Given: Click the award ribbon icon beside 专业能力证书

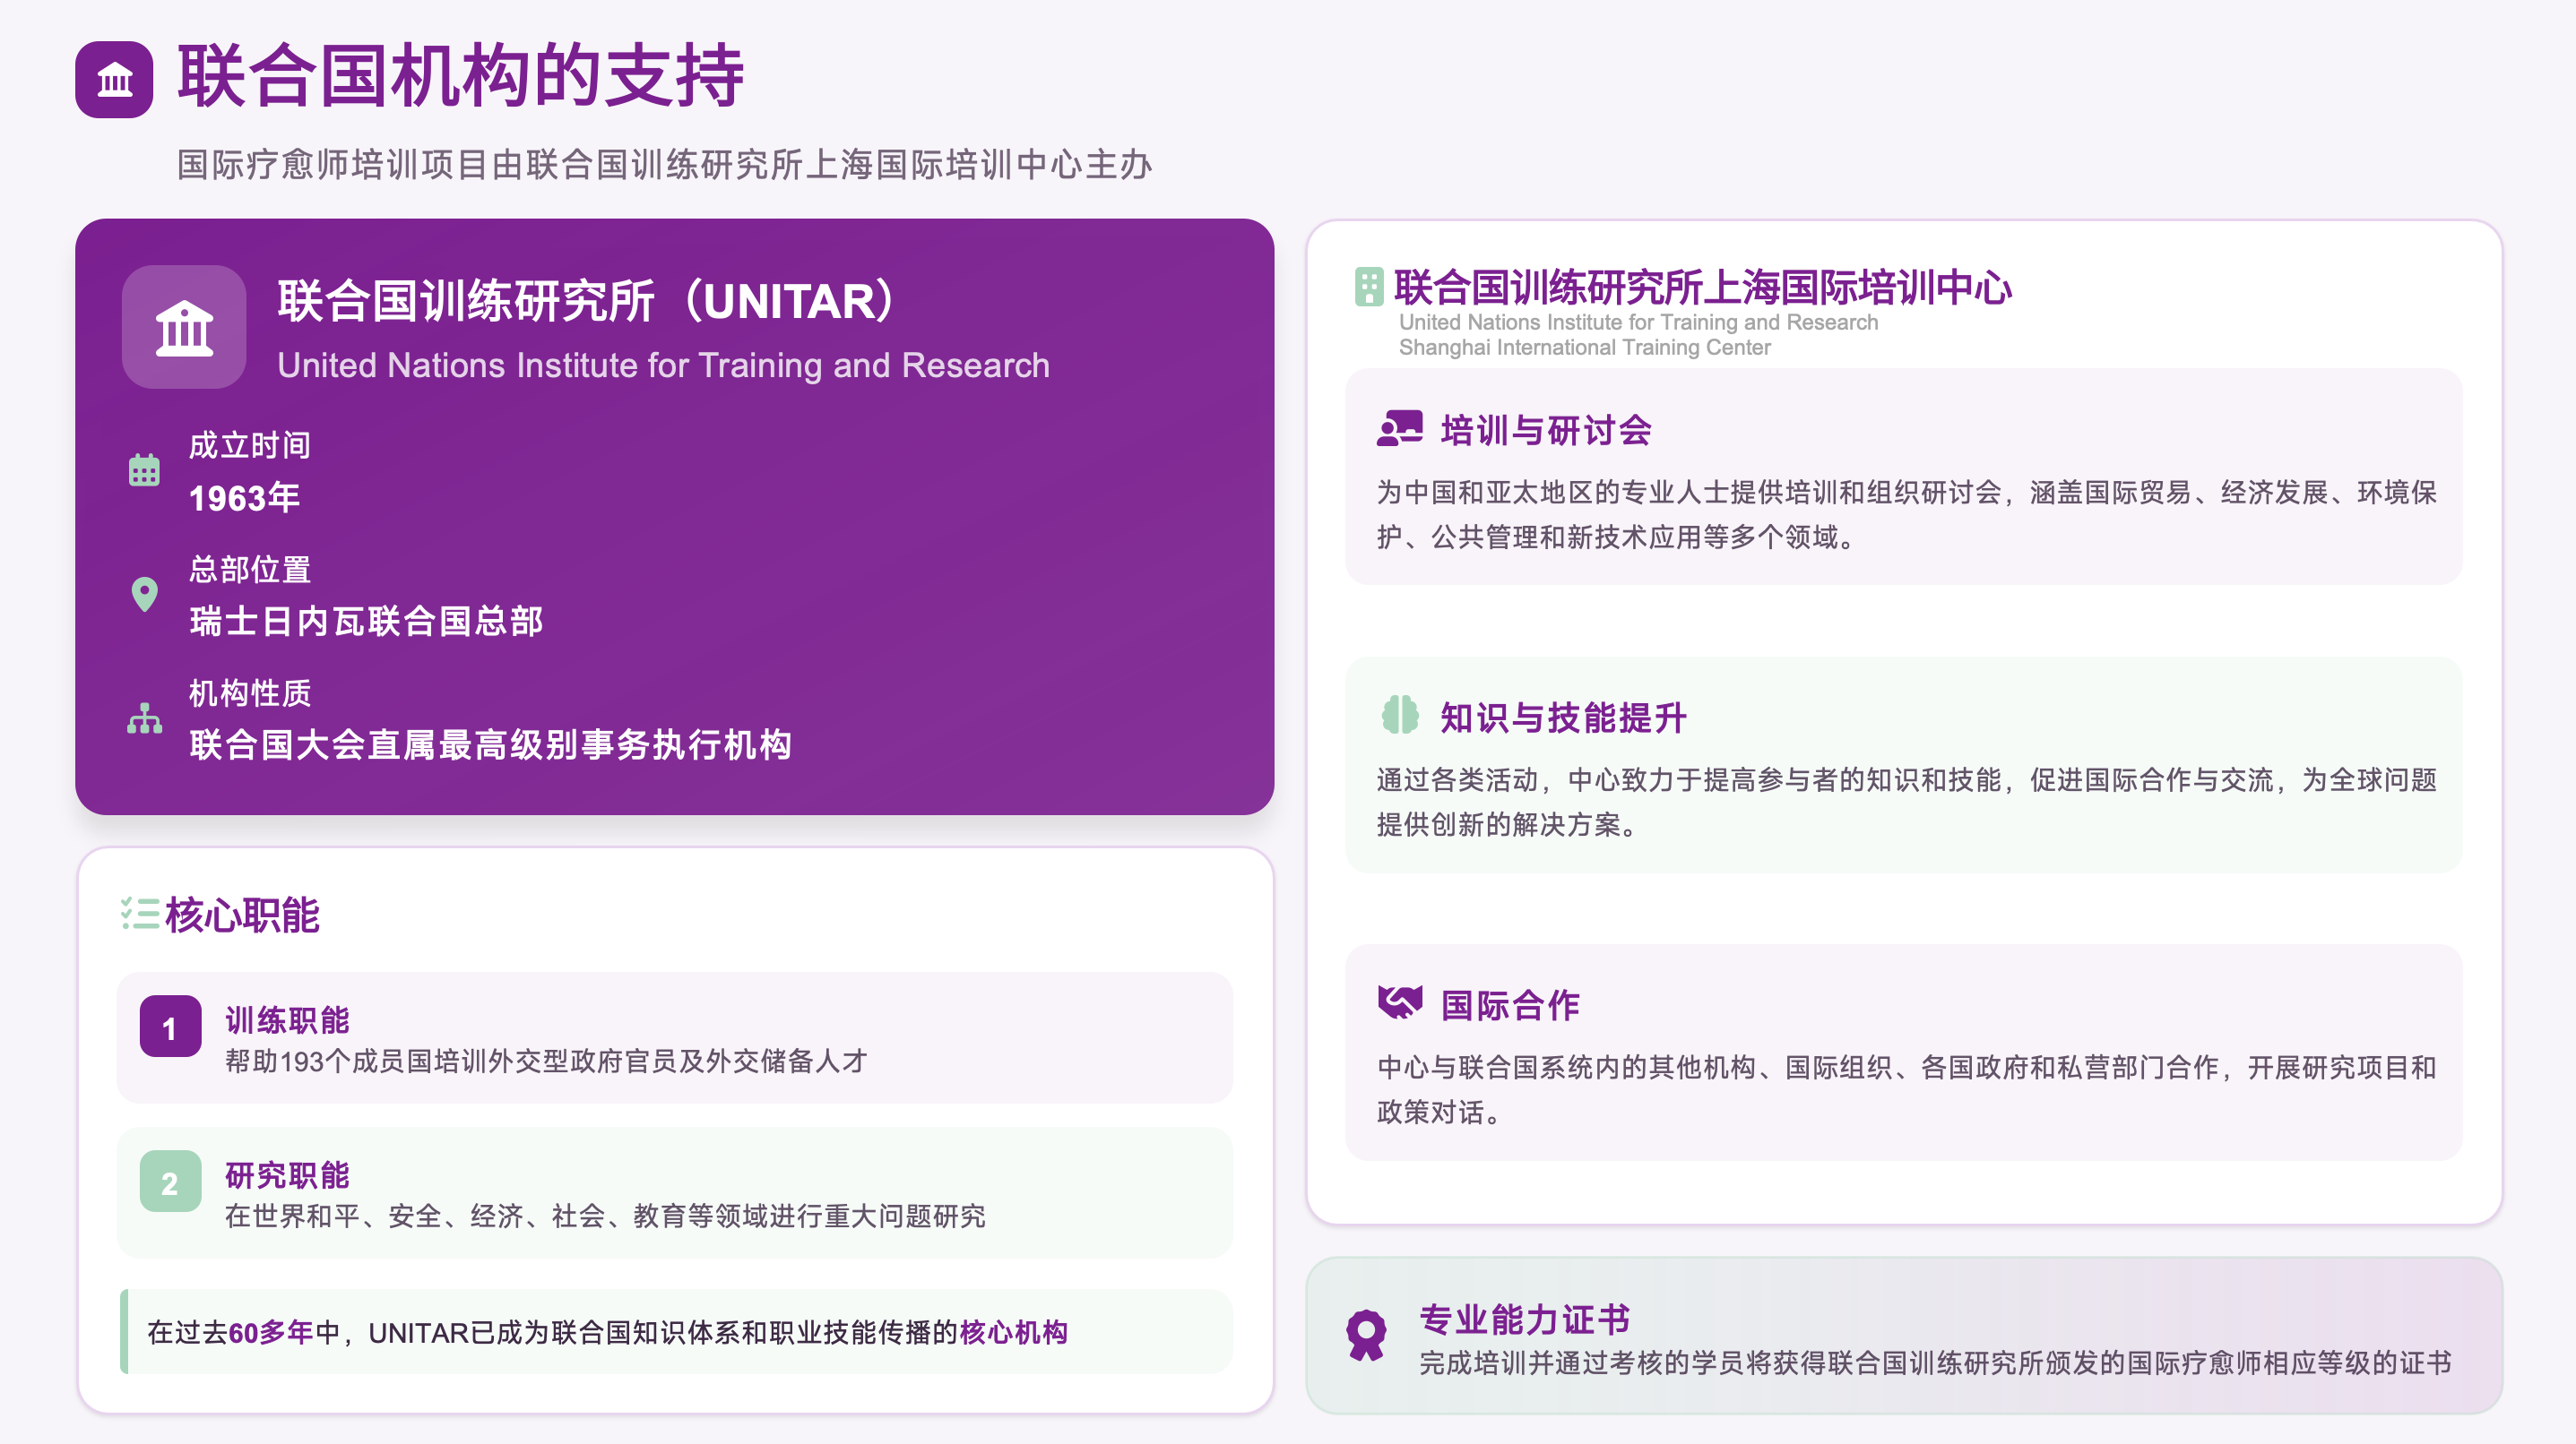Looking at the screenshot, I should pos(1365,1335).
